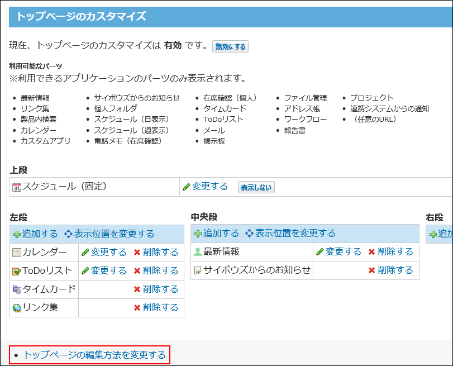Click スケジュール（日表示） in the parts list
Image resolution: width=453 pixels, height=366 pixels.
point(133,119)
